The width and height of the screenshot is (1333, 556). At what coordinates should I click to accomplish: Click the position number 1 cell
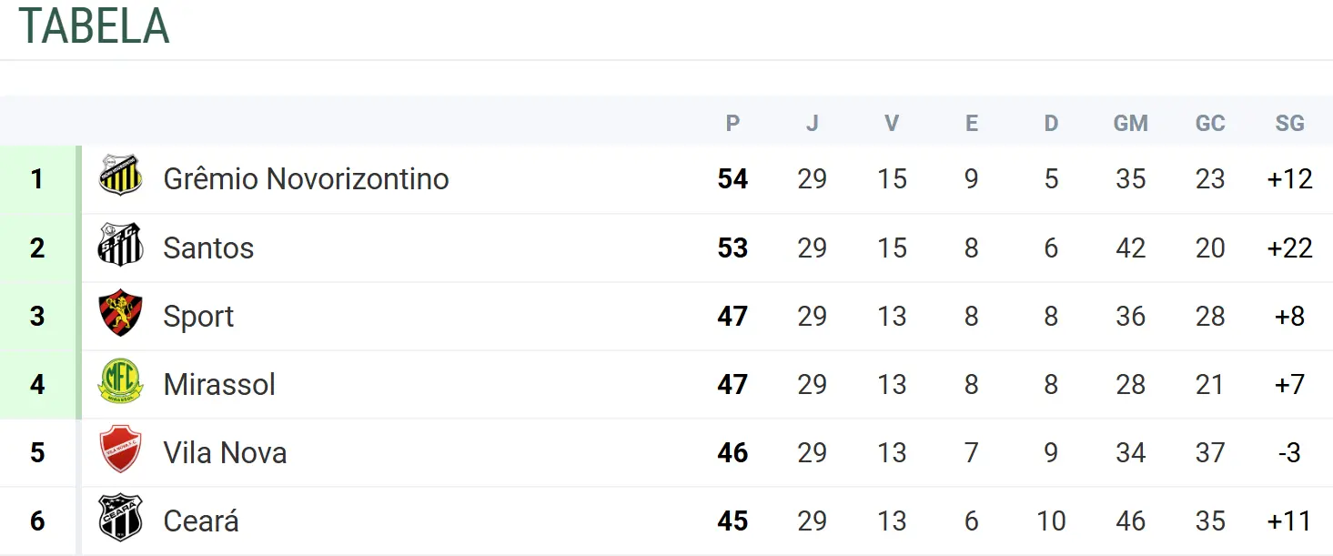pyautogui.click(x=37, y=179)
